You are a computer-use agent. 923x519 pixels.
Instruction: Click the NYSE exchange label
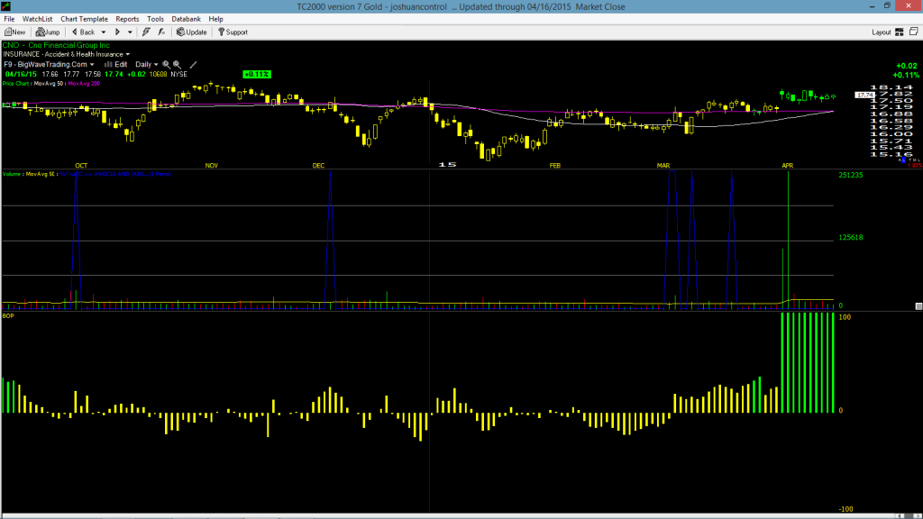pos(179,75)
